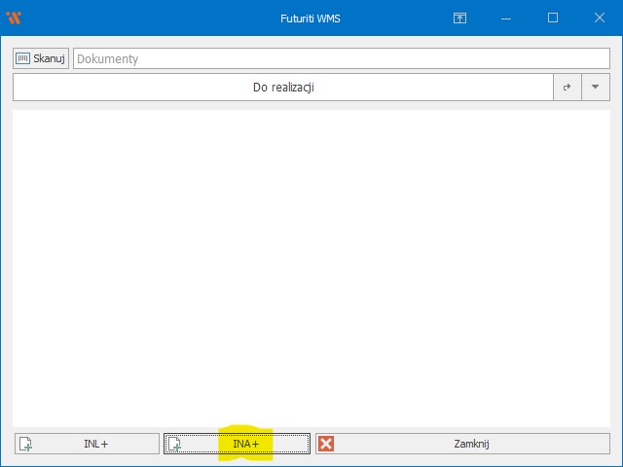The height and width of the screenshot is (467, 623).
Task: Click the new document icon on INL+
Action: (26, 445)
